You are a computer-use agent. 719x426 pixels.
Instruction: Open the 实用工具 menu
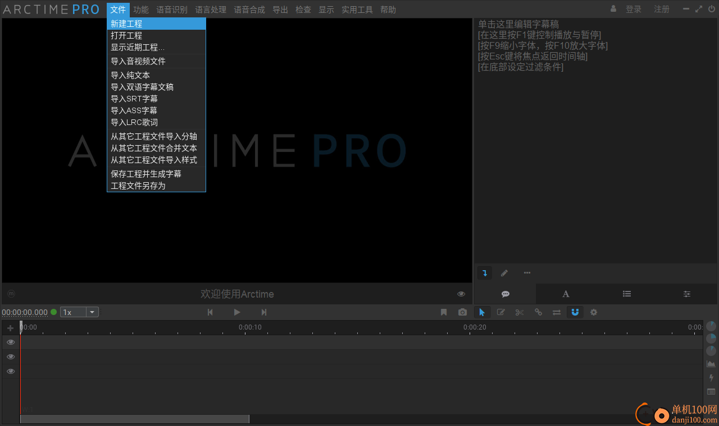pos(357,10)
